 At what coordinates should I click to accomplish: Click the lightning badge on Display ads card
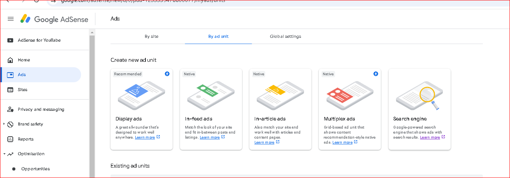click(167, 74)
